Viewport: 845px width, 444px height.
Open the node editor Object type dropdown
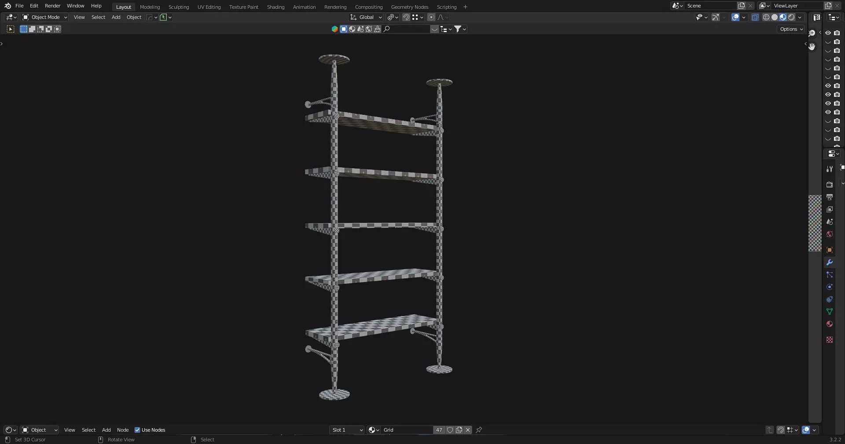click(x=40, y=430)
